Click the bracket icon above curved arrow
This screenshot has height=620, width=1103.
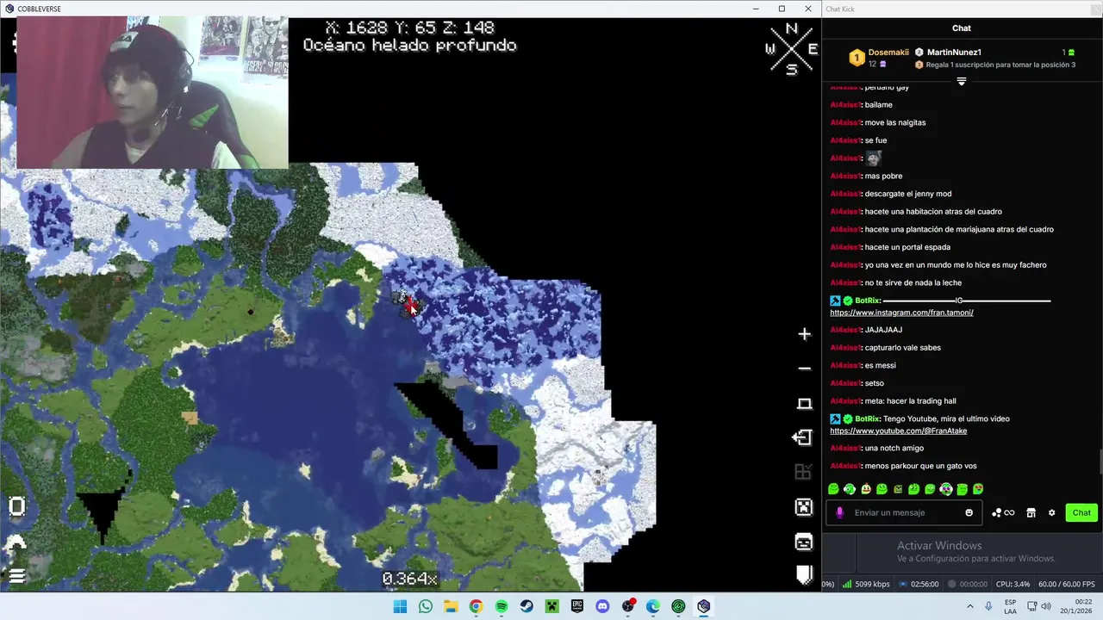pos(16,506)
